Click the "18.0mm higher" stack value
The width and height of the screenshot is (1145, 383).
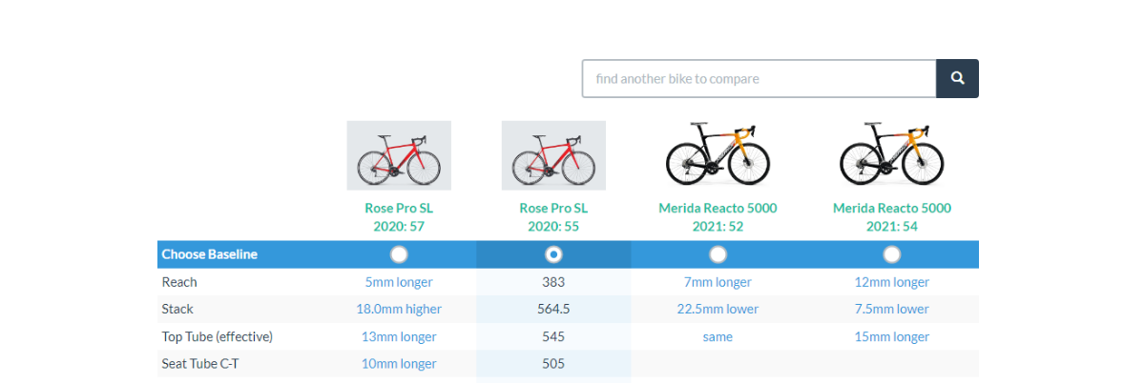point(399,309)
